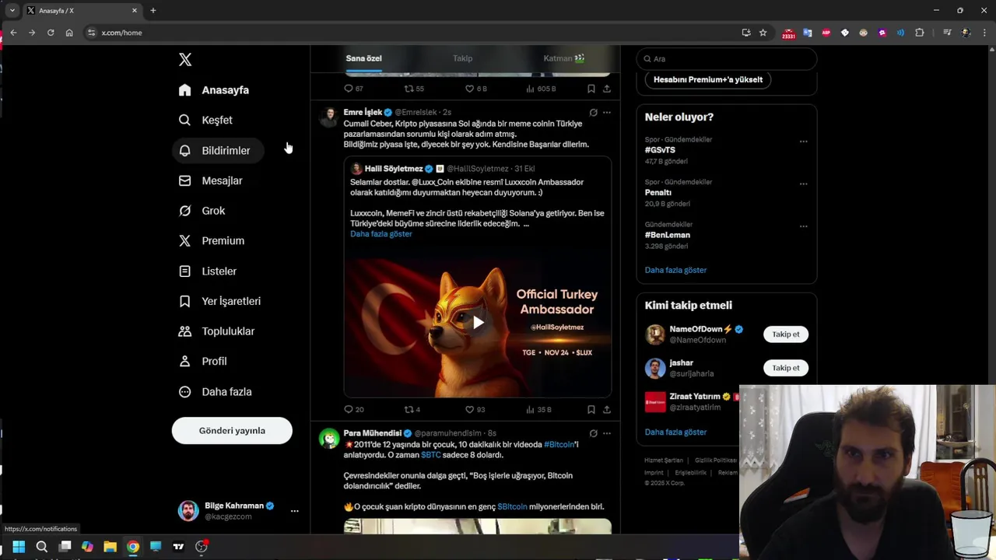
Task: Switch to Takip tab
Action: 462,58
